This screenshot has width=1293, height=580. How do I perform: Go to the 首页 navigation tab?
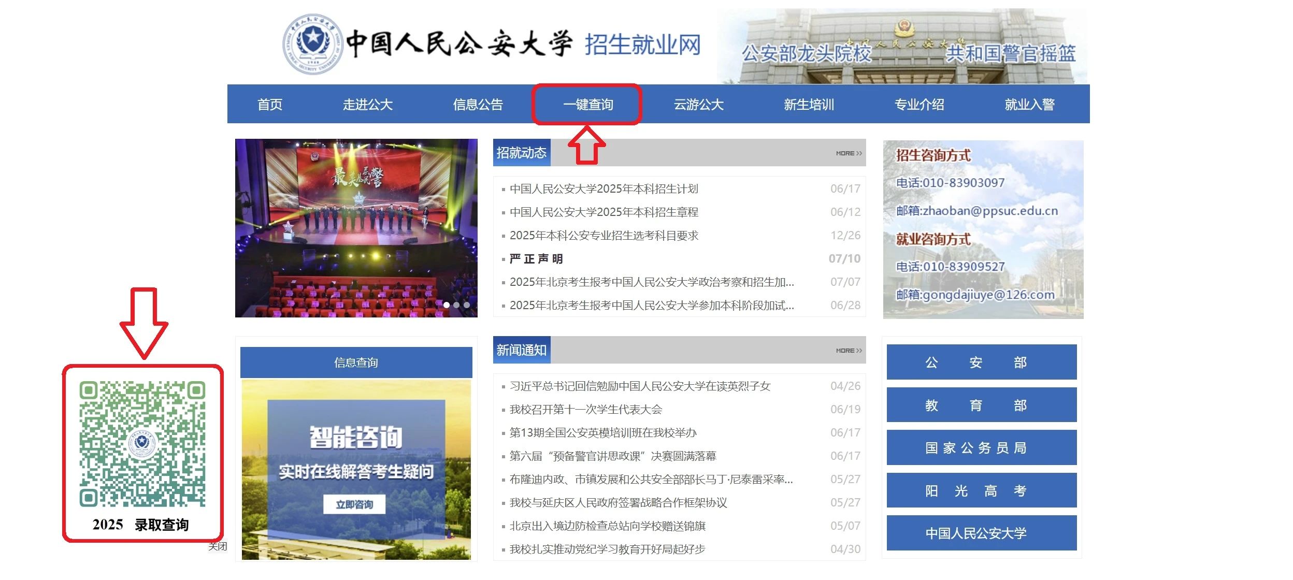pos(270,105)
